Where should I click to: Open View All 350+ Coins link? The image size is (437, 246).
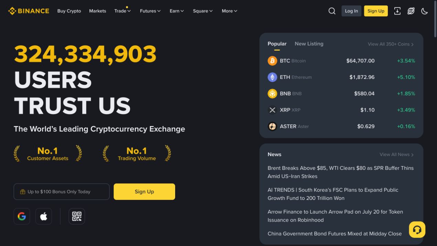coord(391,44)
